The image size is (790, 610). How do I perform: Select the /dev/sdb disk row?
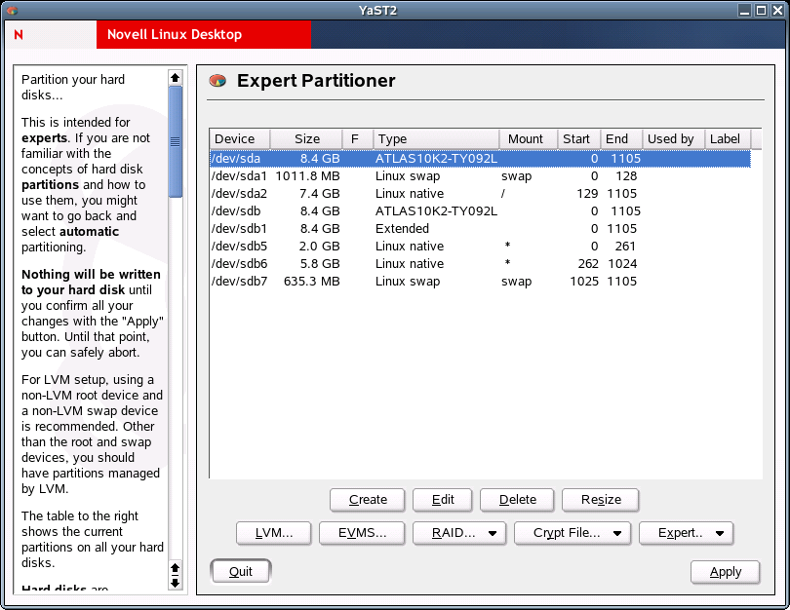(x=480, y=211)
